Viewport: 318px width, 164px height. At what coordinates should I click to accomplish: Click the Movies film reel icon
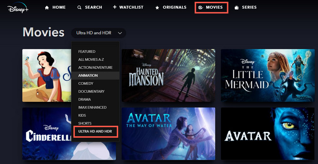(x=200, y=8)
